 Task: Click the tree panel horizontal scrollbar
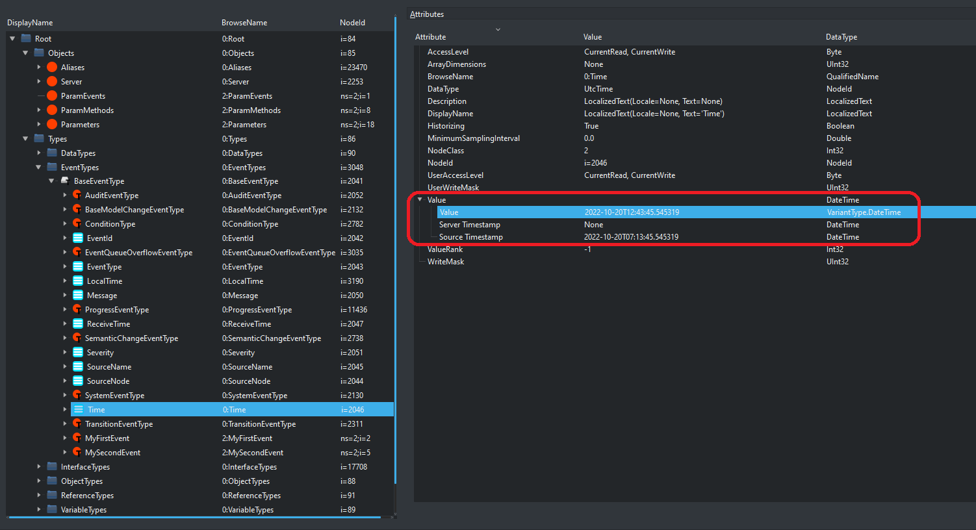pos(194,518)
